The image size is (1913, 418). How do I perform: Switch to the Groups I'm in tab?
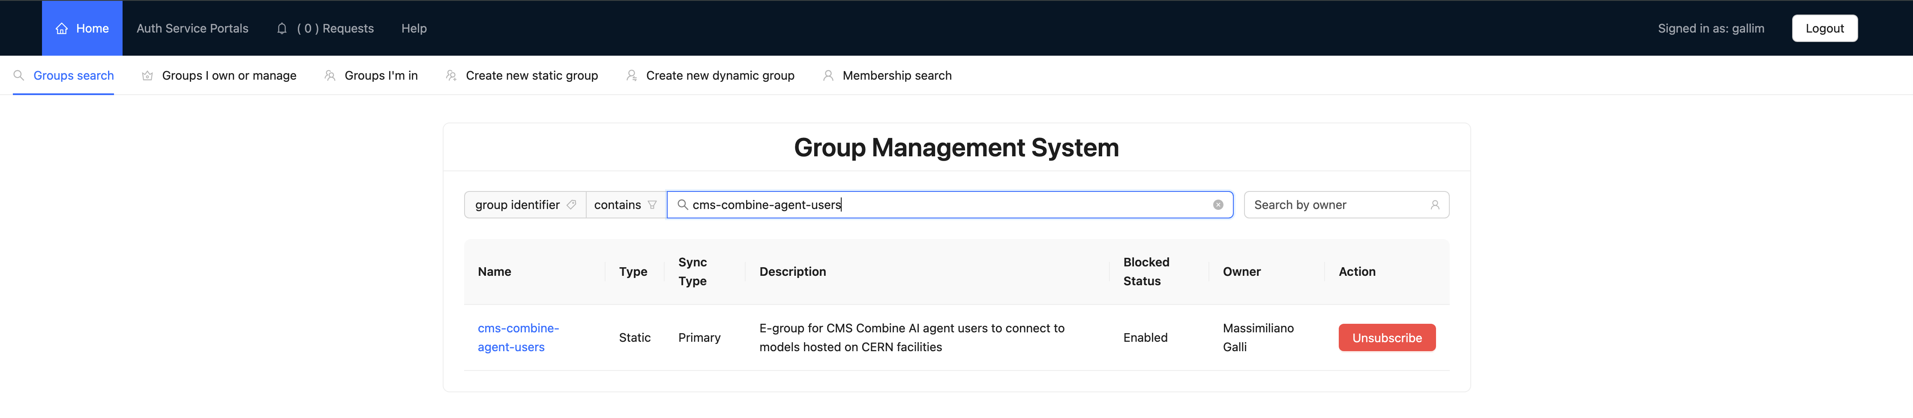pos(371,75)
